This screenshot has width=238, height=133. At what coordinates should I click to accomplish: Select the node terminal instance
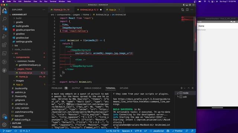185,93
